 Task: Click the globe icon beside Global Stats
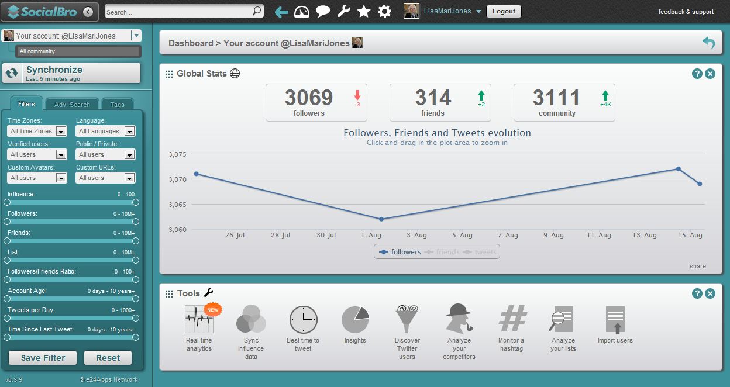[235, 74]
